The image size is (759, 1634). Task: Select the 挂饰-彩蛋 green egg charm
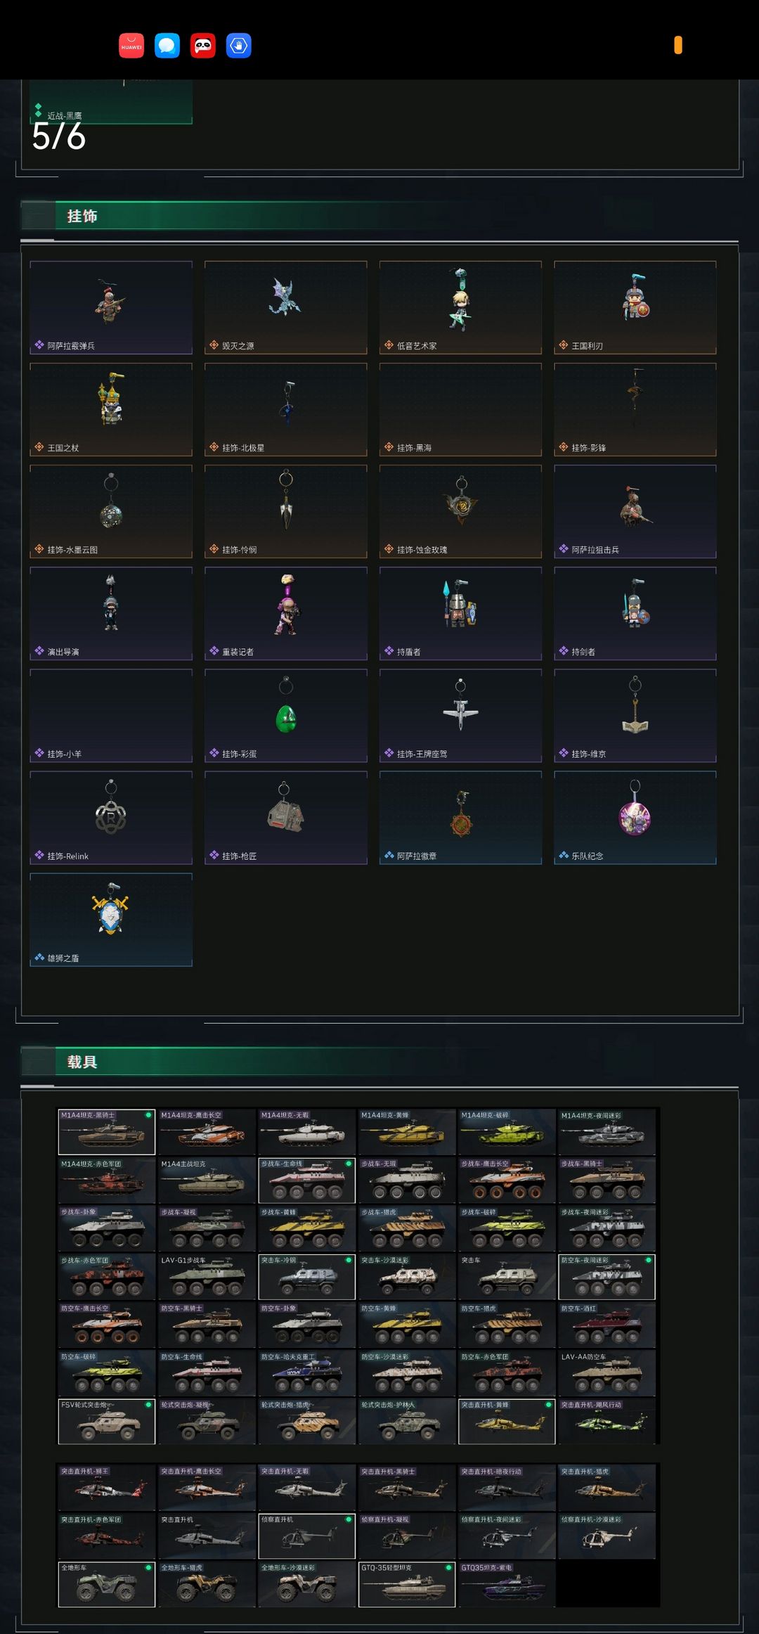pos(286,715)
